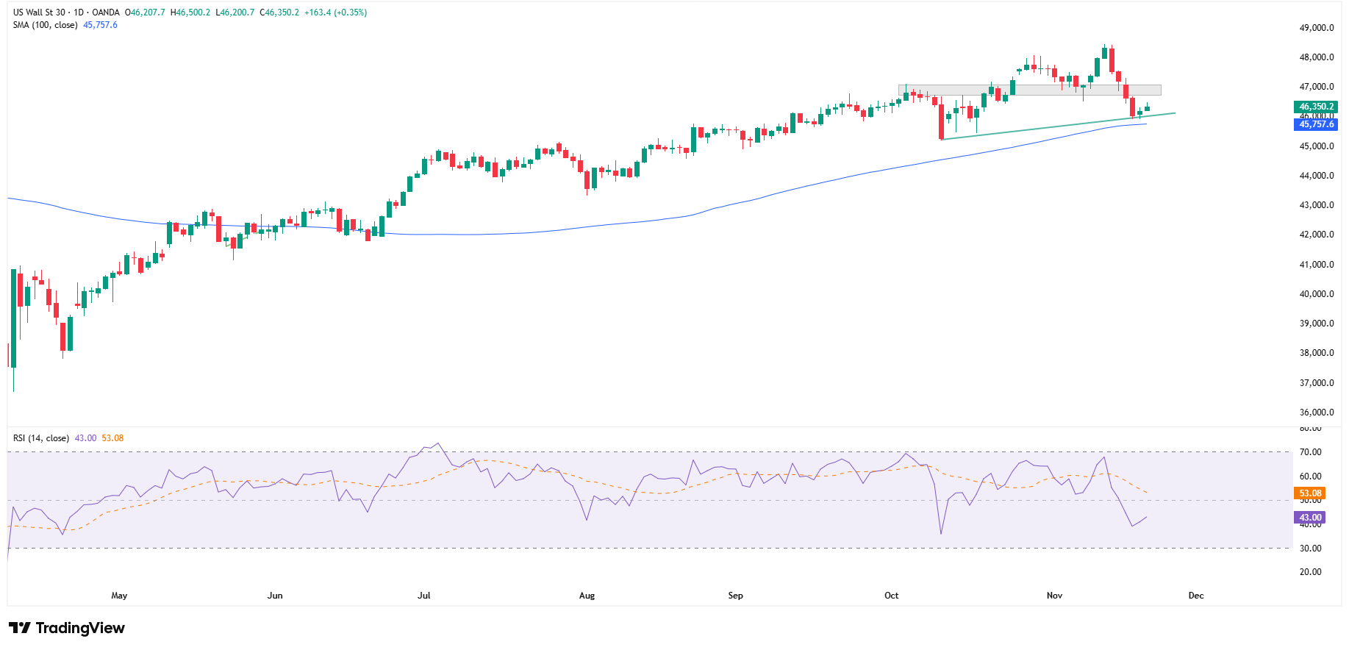
Task: Click the purple 43.00 RSI axis tag
Action: [1309, 518]
